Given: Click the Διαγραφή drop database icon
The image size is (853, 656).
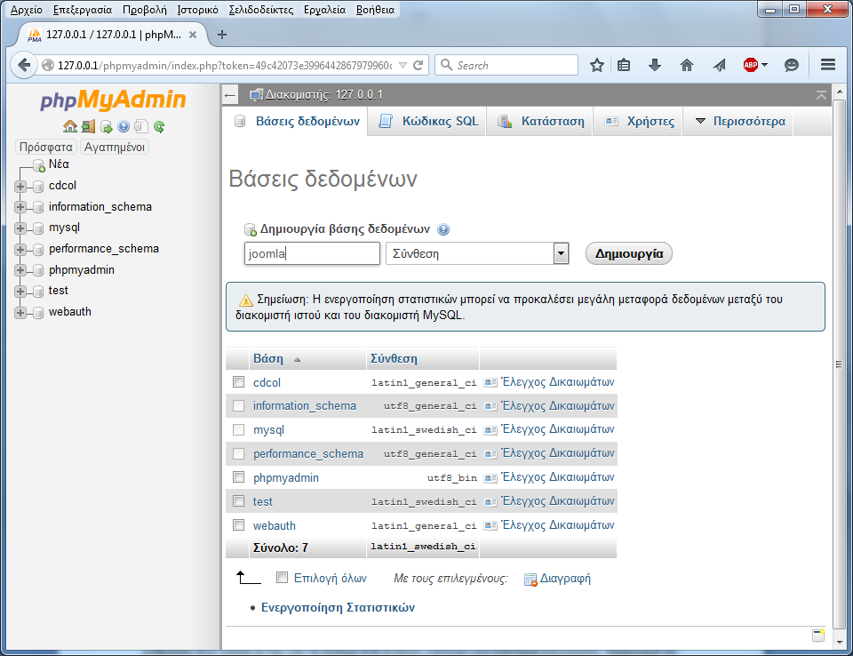Looking at the screenshot, I should click(x=530, y=580).
